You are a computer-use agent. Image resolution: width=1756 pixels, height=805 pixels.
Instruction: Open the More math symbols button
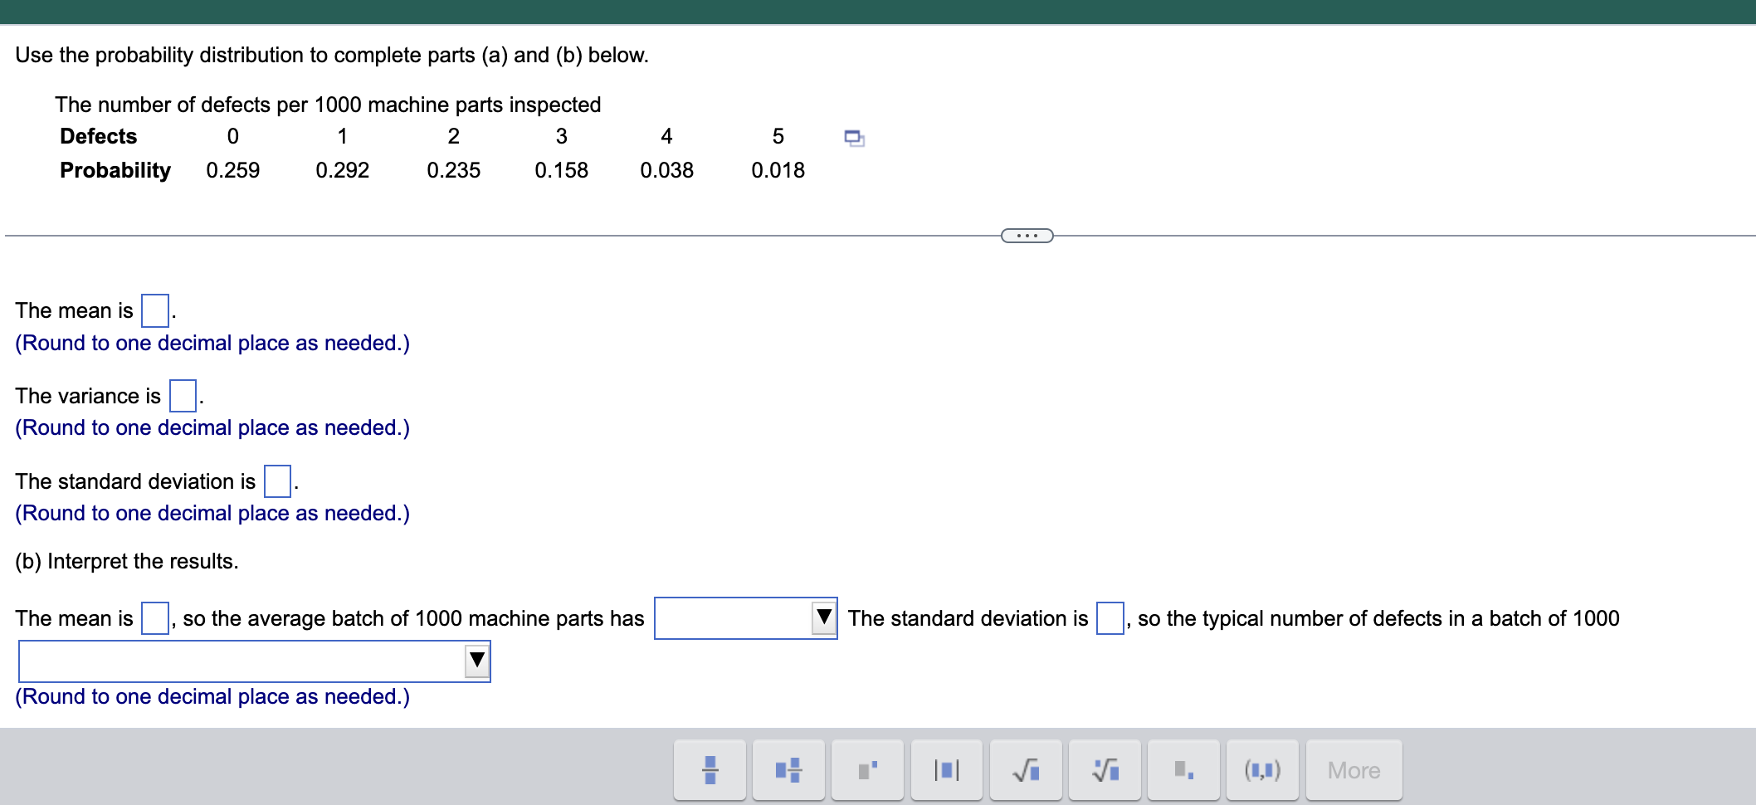[1354, 770]
